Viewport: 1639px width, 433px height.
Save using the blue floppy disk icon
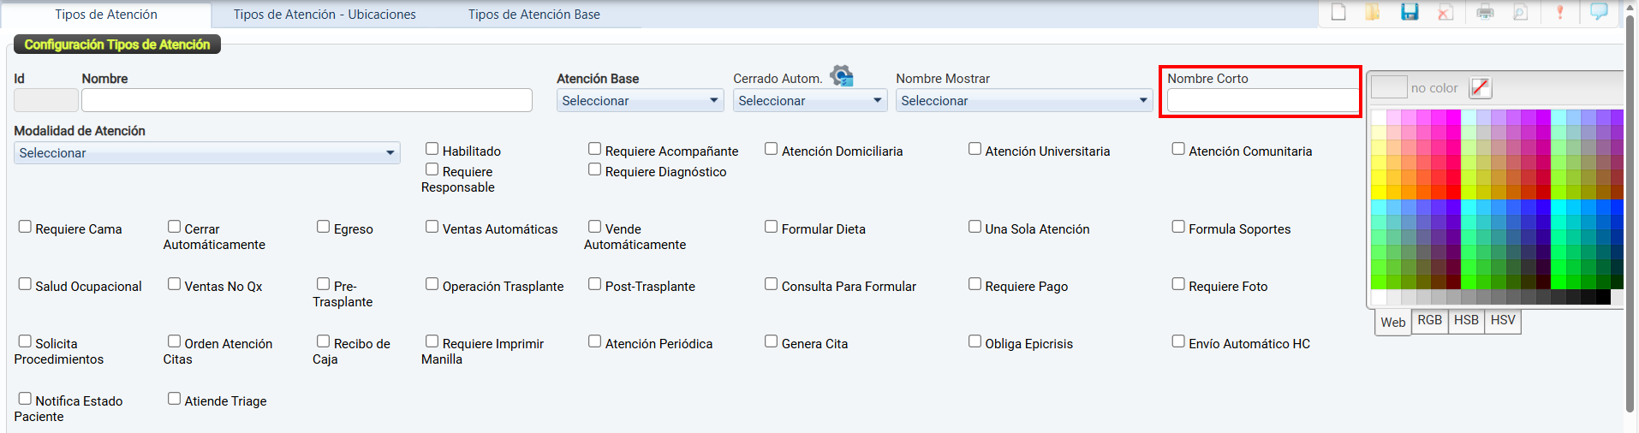tap(1410, 12)
